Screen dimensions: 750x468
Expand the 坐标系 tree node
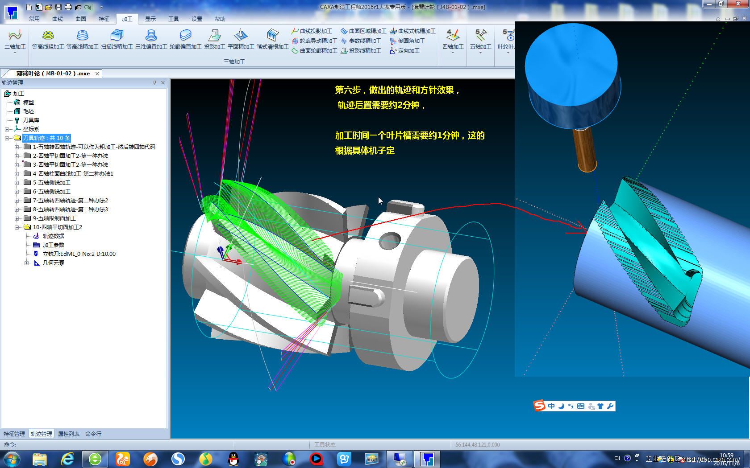pyautogui.click(x=7, y=129)
